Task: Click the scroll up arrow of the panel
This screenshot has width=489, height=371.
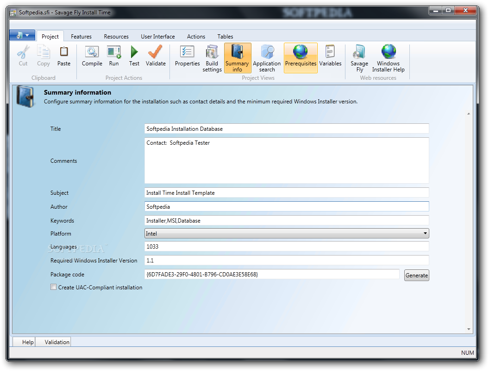Action: coord(469,114)
